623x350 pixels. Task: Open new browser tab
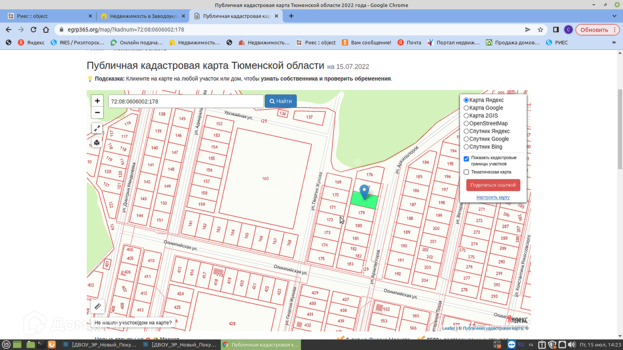[291, 16]
